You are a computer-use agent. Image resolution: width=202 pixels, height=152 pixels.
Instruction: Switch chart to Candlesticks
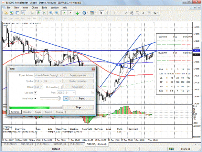click(38, 13)
